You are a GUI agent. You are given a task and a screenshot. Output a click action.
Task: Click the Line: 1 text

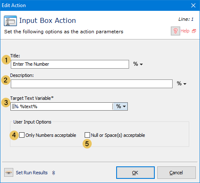[186, 19]
